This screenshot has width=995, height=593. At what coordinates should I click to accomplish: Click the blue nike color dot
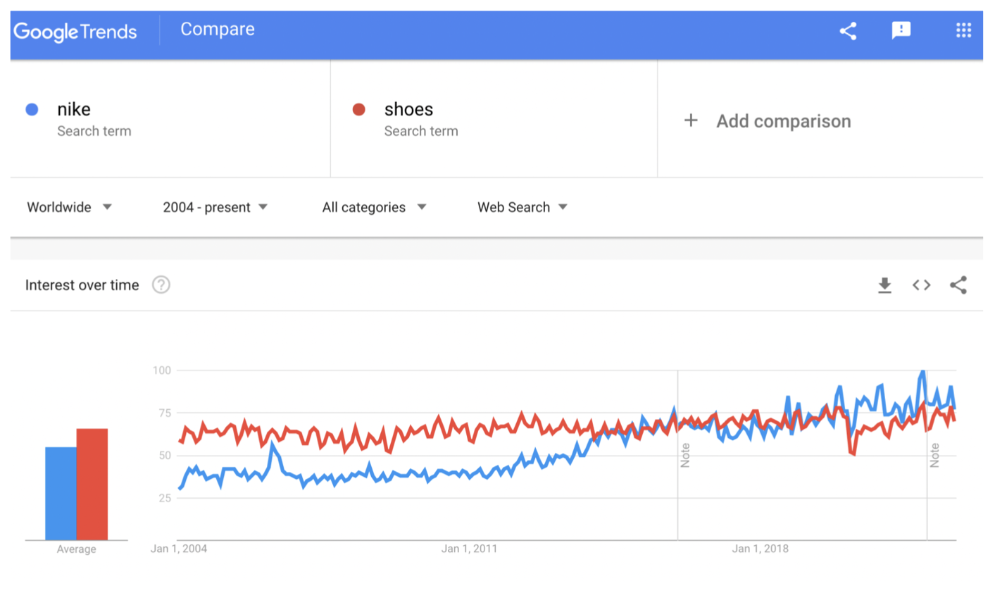pyautogui.click(x=32, y=109)
